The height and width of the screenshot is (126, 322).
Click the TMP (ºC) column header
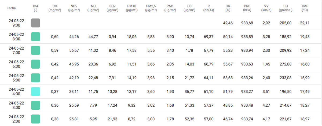(305, 8)
